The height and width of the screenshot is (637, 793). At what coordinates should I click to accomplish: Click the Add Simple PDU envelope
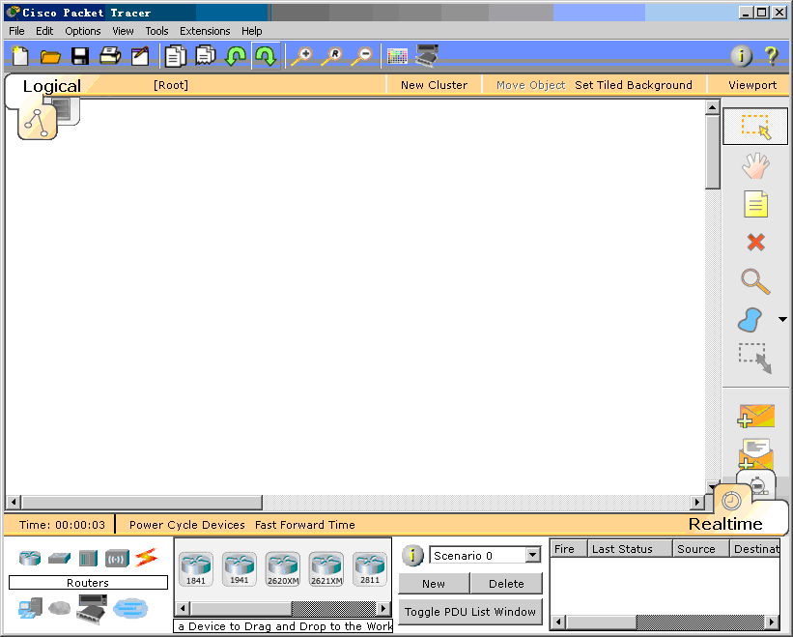[x=755, y=416]
